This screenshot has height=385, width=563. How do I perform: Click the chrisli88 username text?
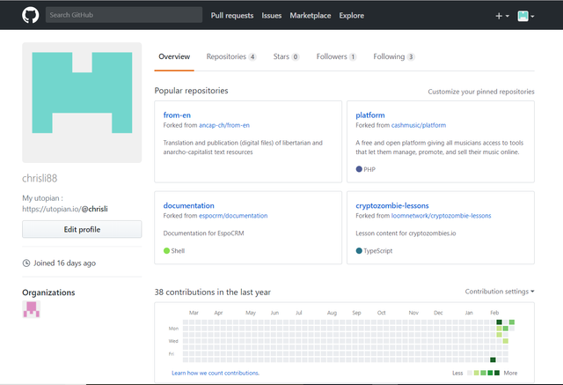(x=40, y=178)
